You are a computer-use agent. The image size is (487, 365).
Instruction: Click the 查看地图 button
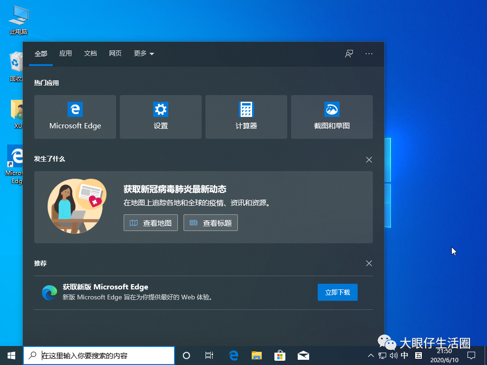(151, 223)
